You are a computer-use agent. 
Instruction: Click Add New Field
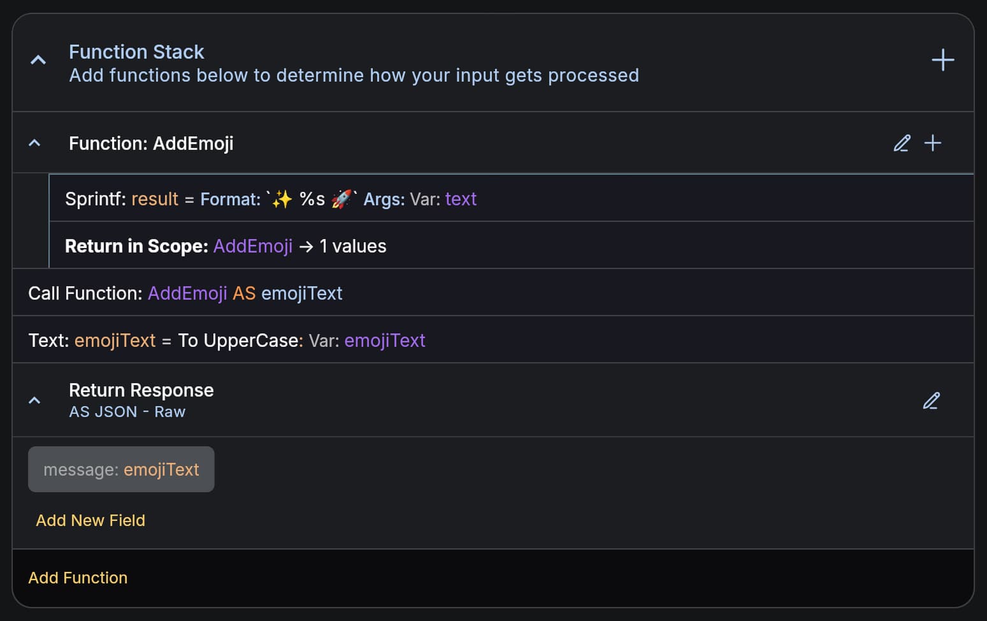click(x=90, y=520)
